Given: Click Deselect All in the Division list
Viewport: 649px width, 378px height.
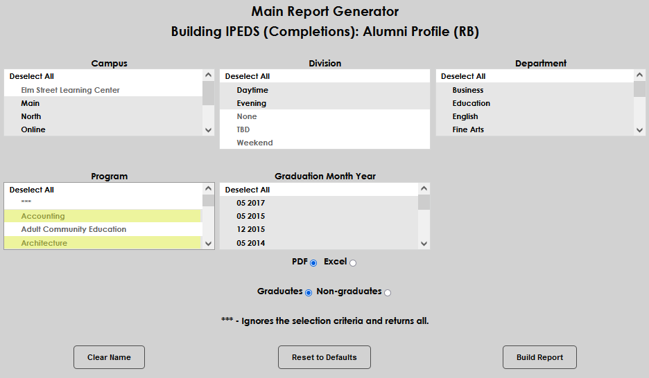Looking at the screenshot, I should pos(248,76).
